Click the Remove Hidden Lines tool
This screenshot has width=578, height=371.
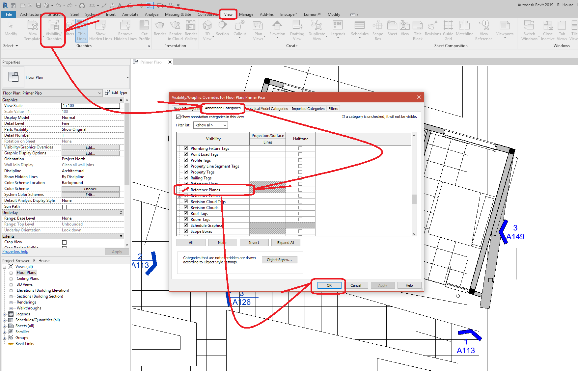tap(125, 30)
